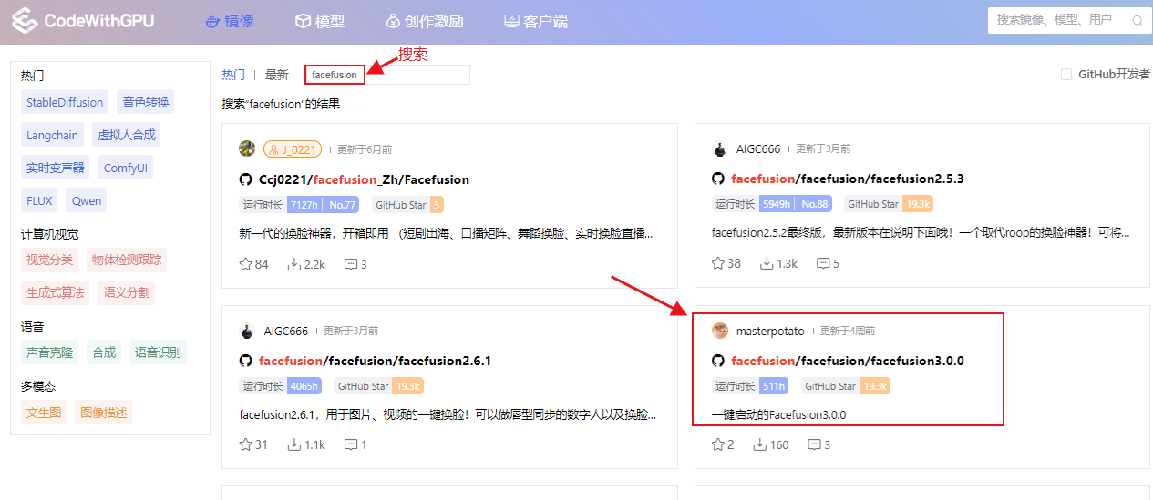Click the download icon showing 160

[760, 444]
